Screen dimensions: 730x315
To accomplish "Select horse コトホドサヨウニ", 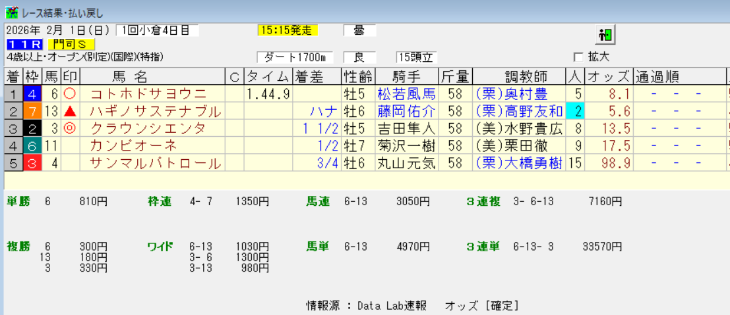I will (148, 94).
